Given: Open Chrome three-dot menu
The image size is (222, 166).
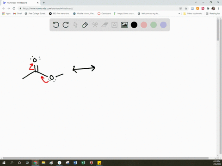Looking at the screenshot, I should pyautogui.click(x=218, y=8).
